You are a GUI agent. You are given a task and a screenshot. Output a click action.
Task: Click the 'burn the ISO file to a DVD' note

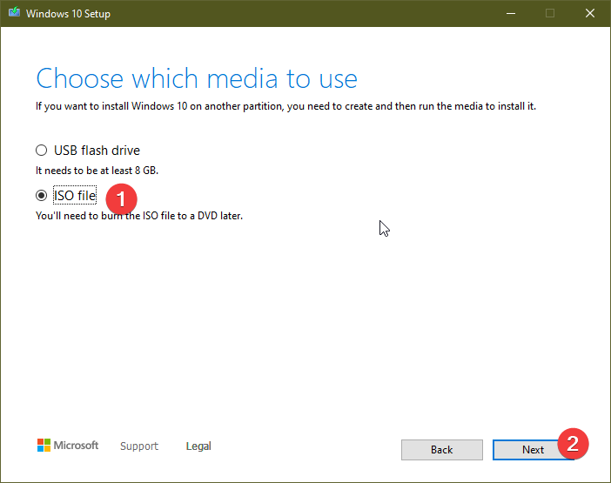coord(139,216)
